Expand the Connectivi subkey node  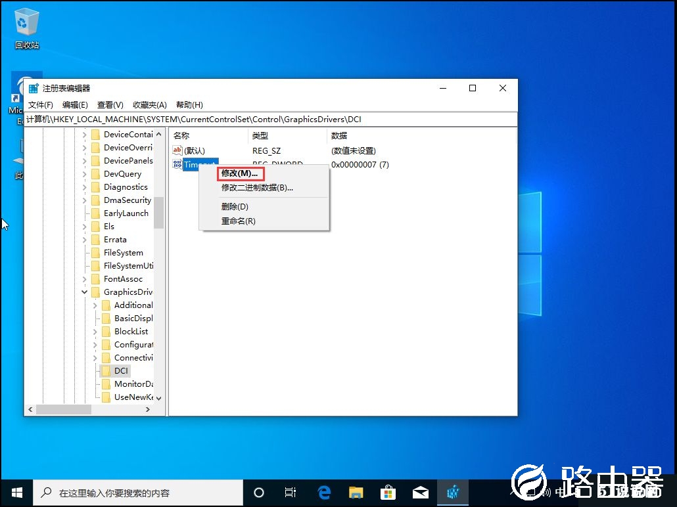pos(95,358)
